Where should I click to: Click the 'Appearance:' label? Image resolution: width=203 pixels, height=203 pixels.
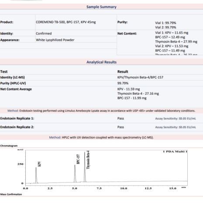(x=10, y=40)
